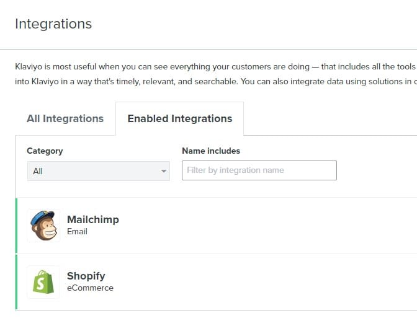Select the Enabled Integrations tab
417x326 pixels.
click(x=179, y=118)
